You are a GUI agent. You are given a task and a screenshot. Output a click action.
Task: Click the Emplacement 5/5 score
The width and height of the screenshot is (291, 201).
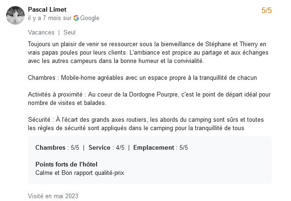160,147
